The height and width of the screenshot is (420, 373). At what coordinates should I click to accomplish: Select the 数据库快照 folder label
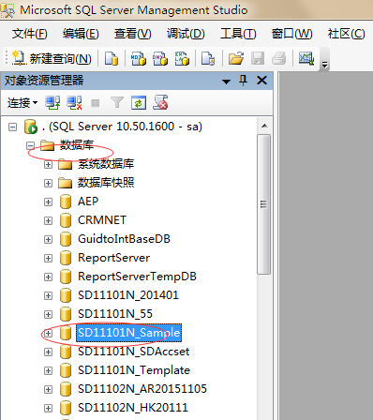coord(106,183)
